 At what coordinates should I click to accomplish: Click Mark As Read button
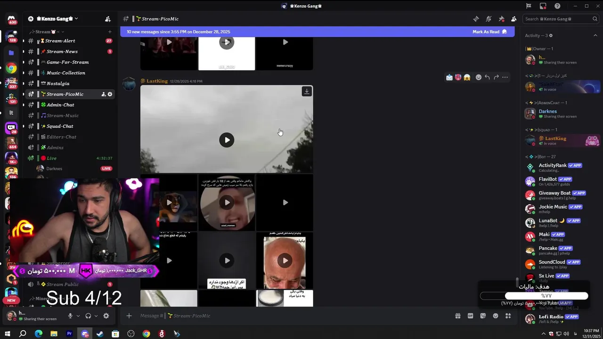tap(489, 32)
